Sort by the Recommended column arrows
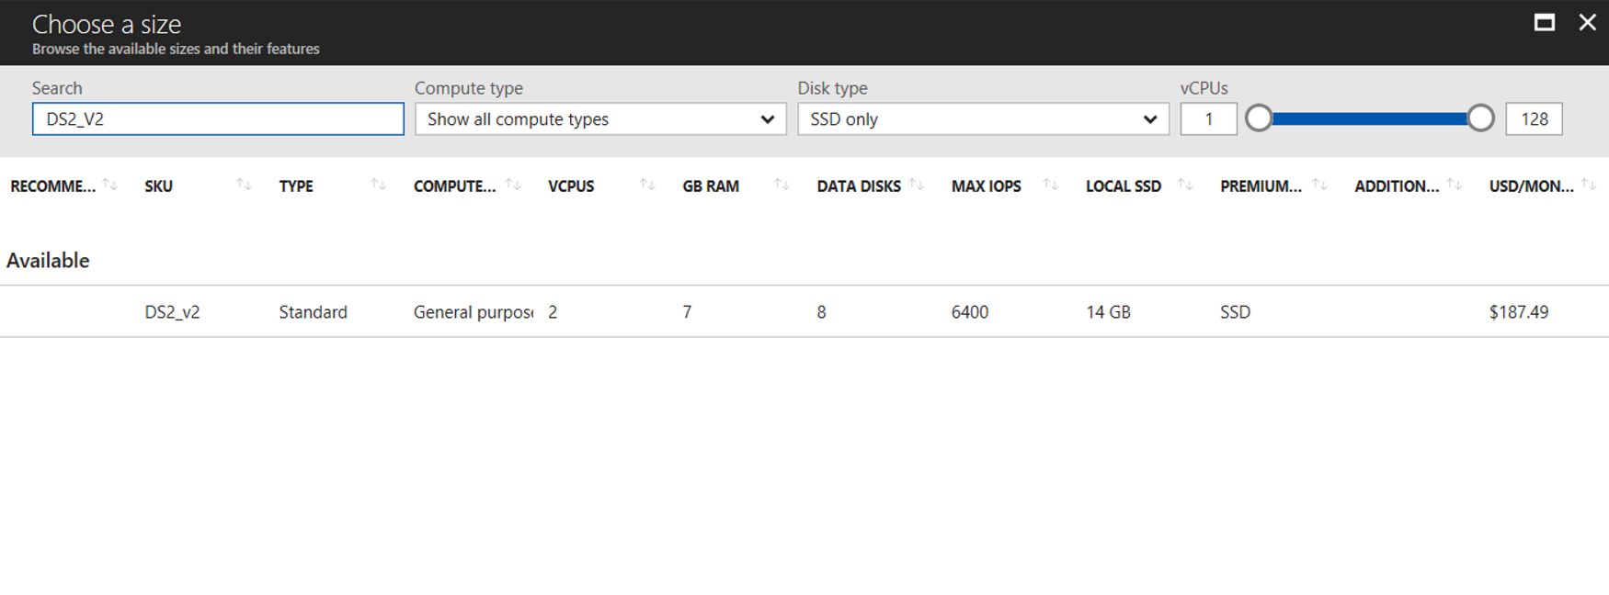This screenshot has height=595, width=1609. [109, 185]
